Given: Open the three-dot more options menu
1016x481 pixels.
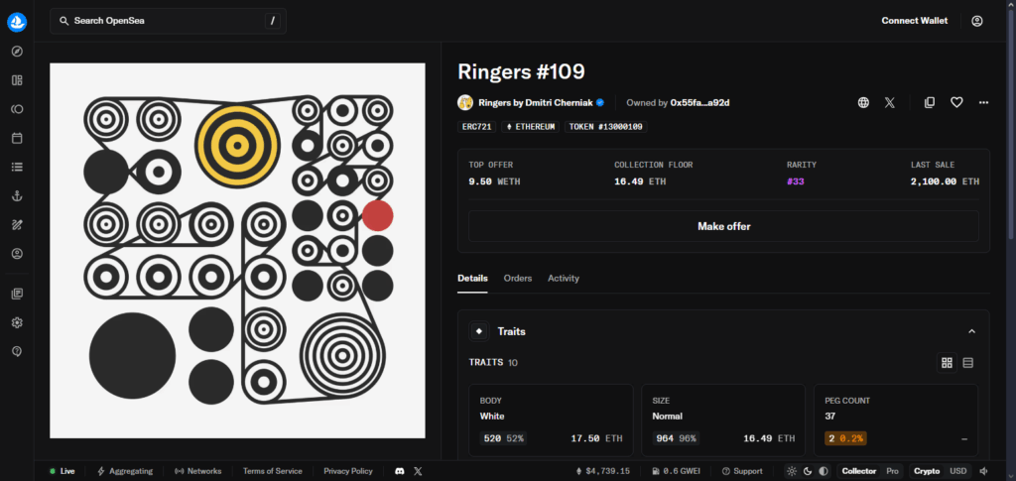Looking at the screenshot, I should click(983, 102).
